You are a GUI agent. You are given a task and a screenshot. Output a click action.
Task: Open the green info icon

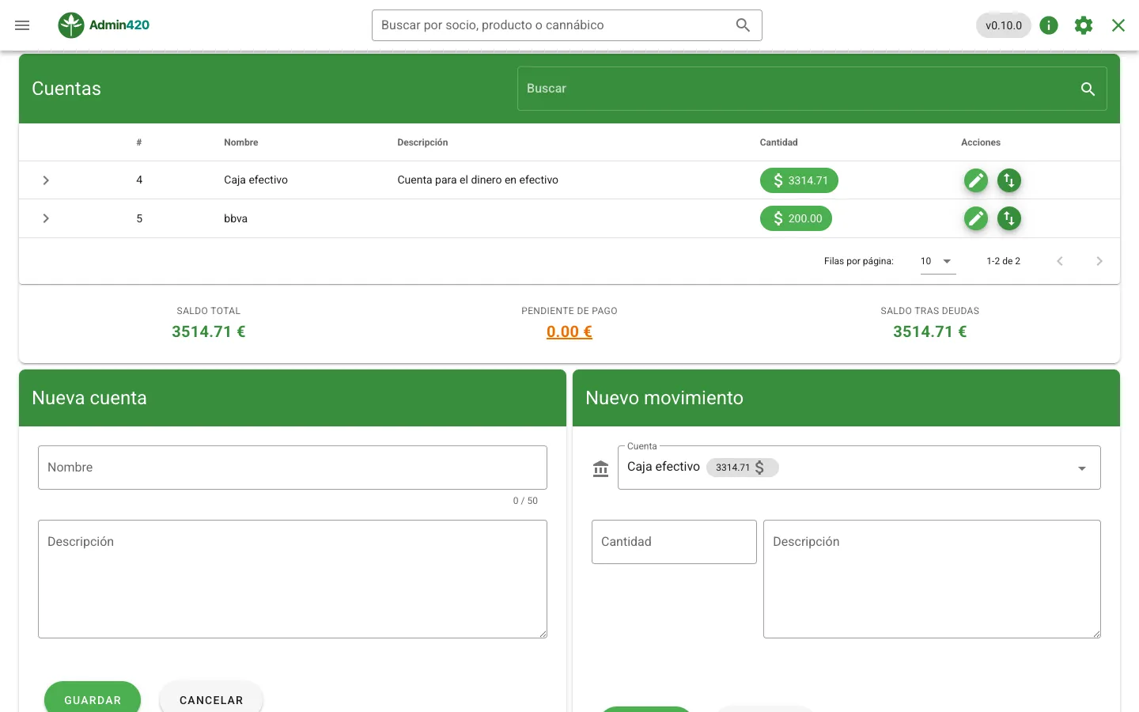point(1049,25)
